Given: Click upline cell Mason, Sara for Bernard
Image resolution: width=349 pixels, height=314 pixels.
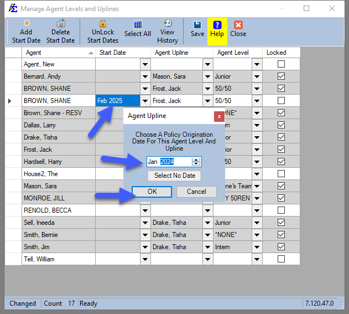Looking at the screenshot, I should pyautogui.click(x=177, y=76).
